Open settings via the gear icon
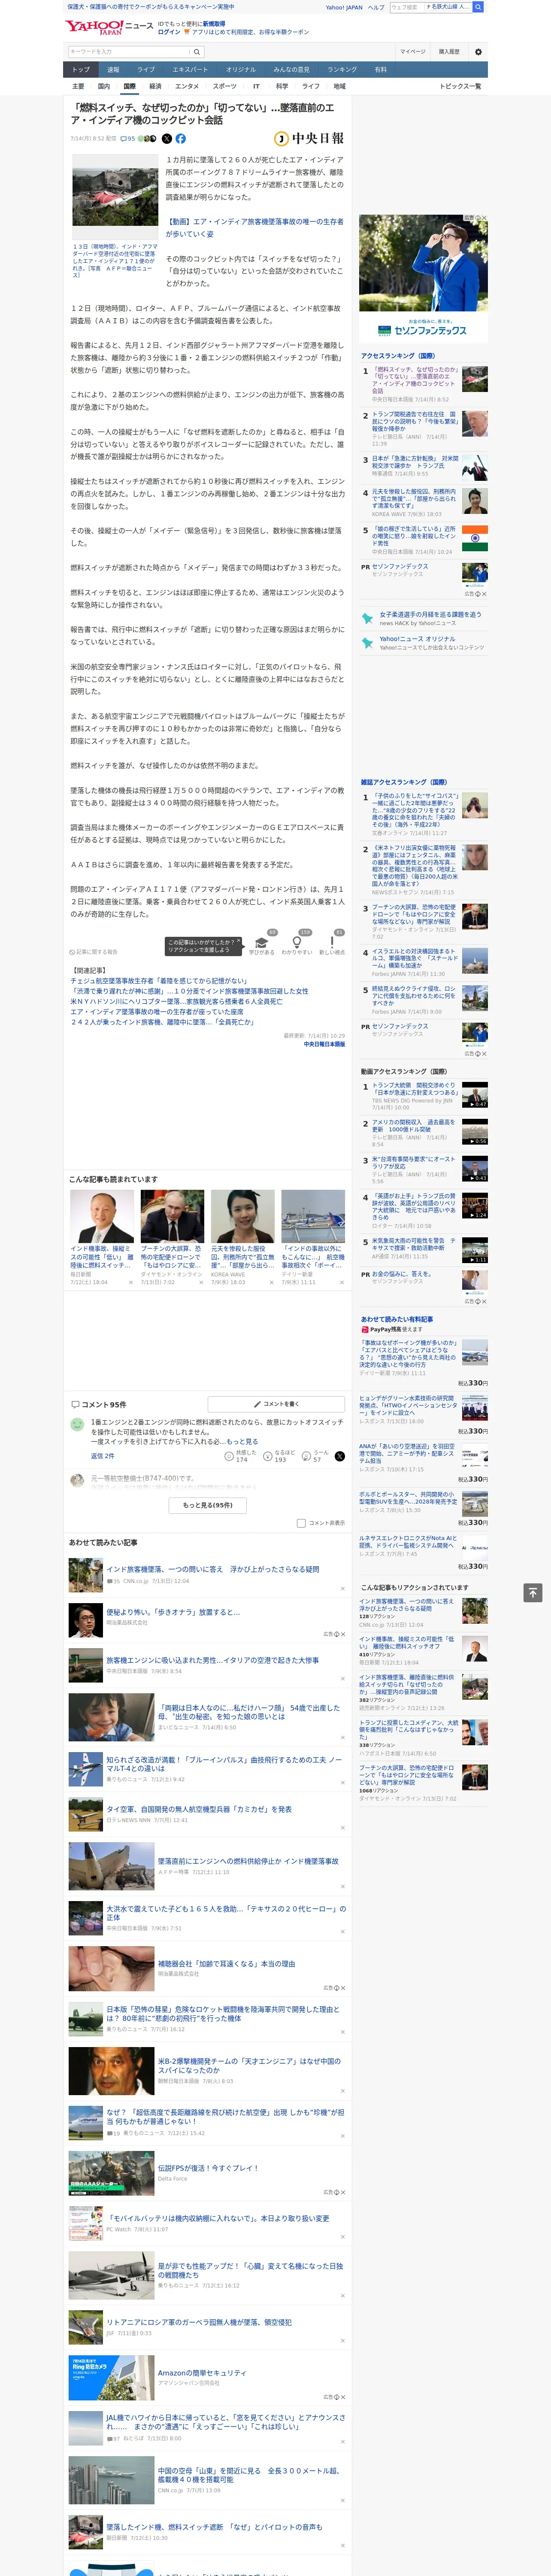The height and width of the screenshot is (2576, 551). (478, 52)
